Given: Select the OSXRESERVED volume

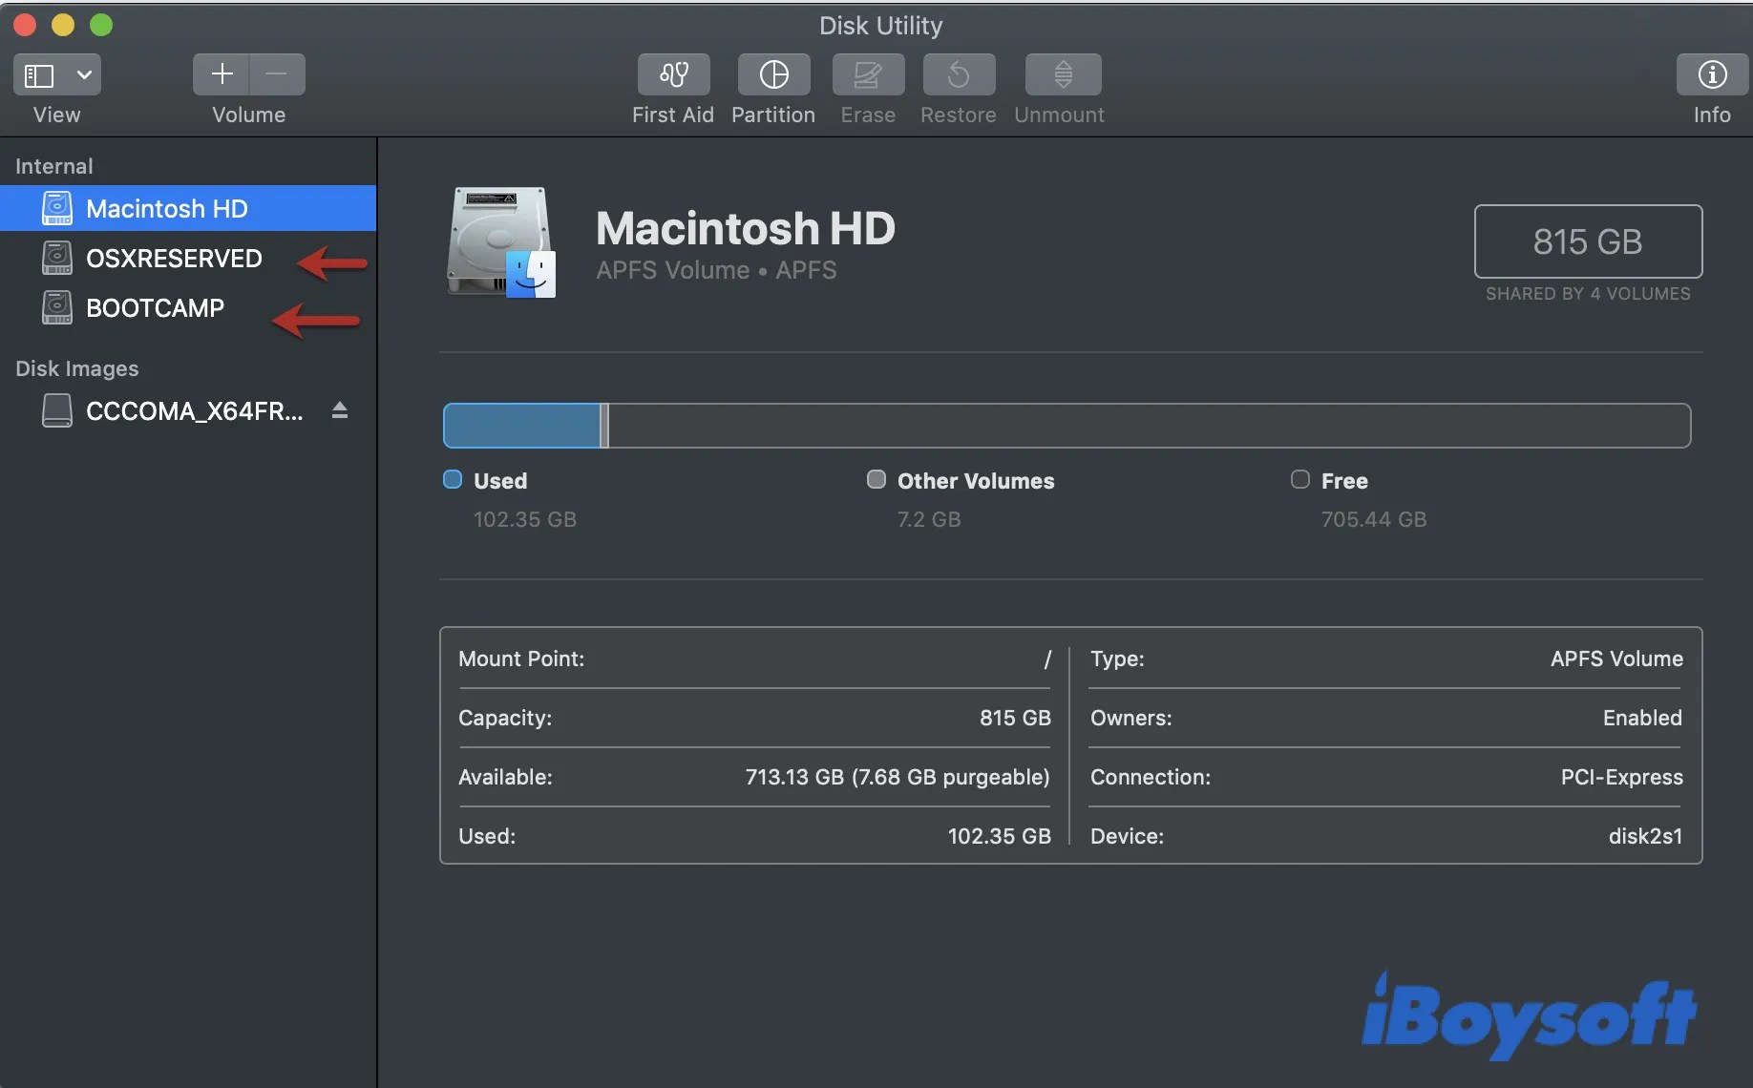Looking at the screenshot, I should coord(173,258).
